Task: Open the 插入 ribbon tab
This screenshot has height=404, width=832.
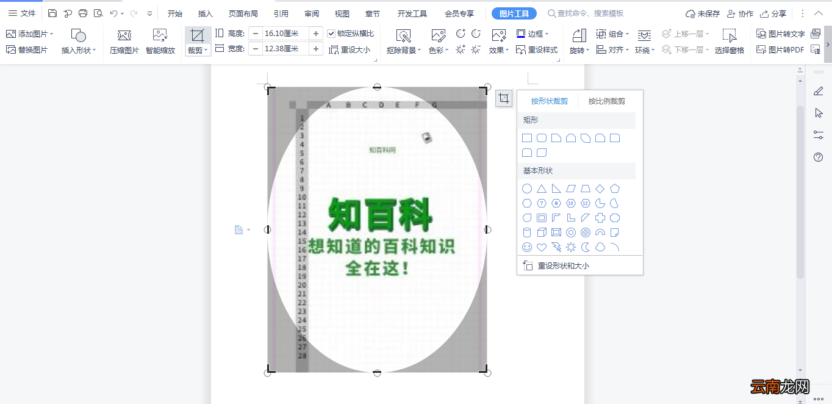Action: tap(206, 13)
